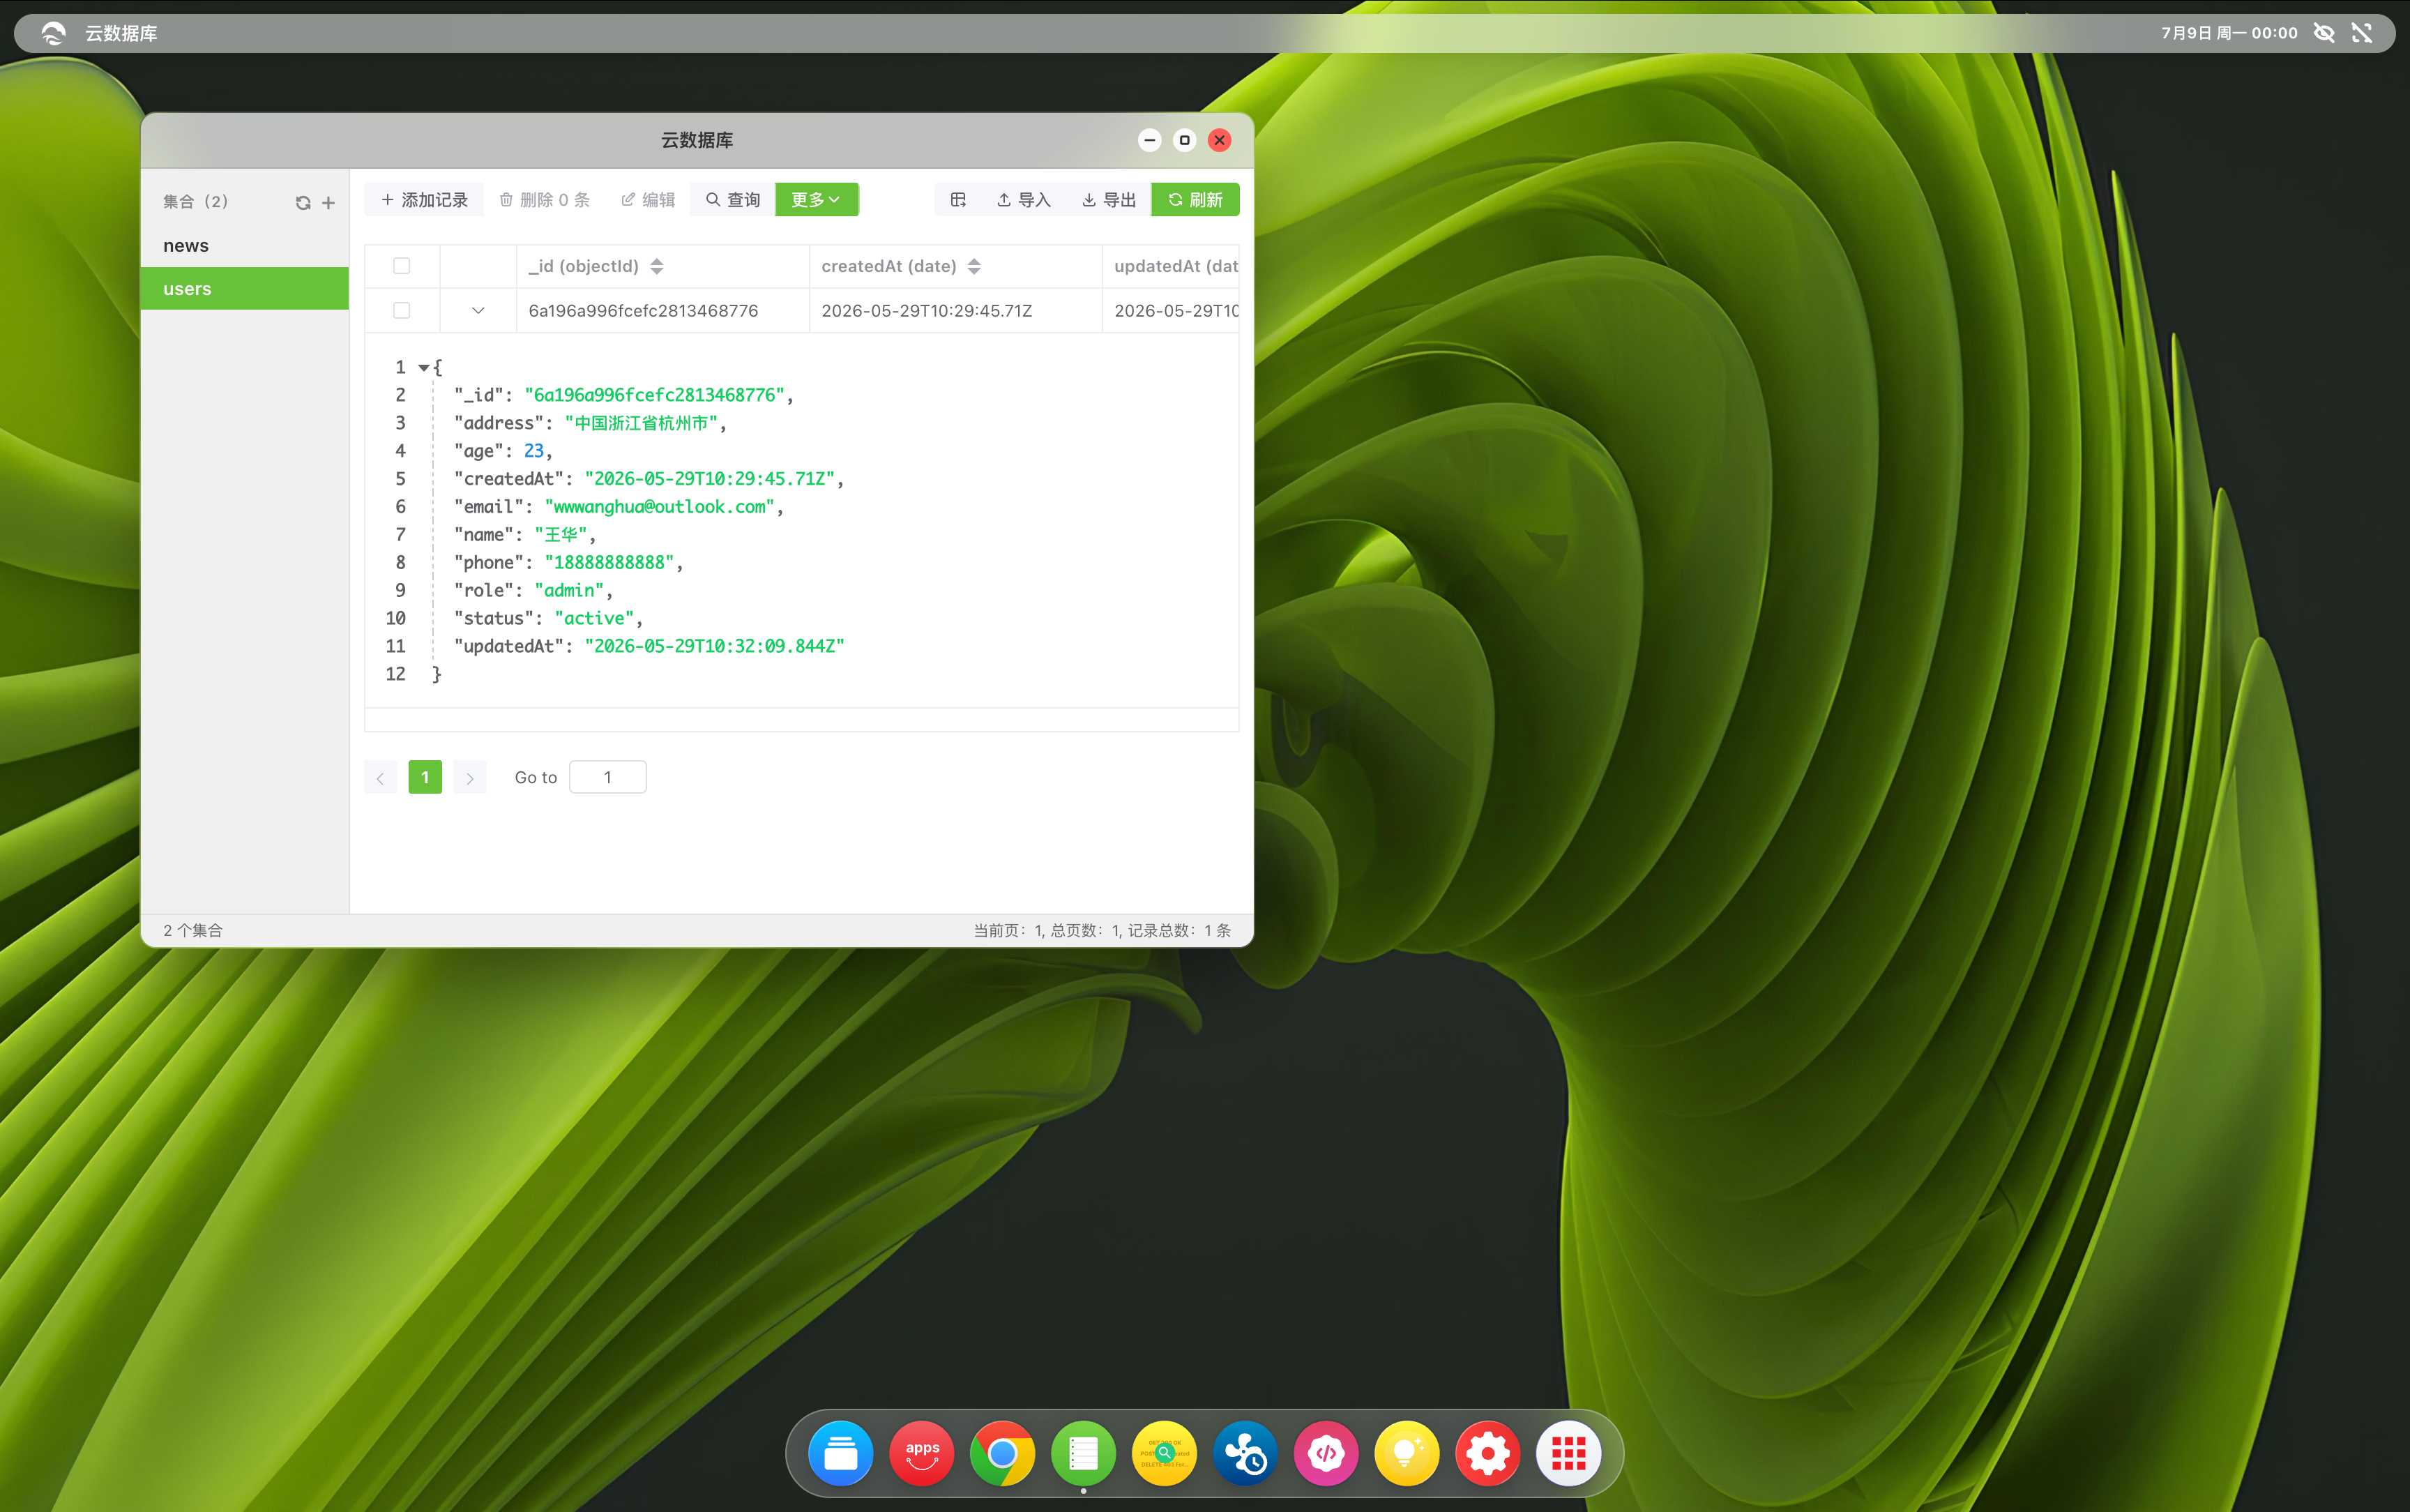Open the 云数据库 menu in top bar
This screenshot has width=2410, height=1512.
pyautogui.click(x=121, y=33)
